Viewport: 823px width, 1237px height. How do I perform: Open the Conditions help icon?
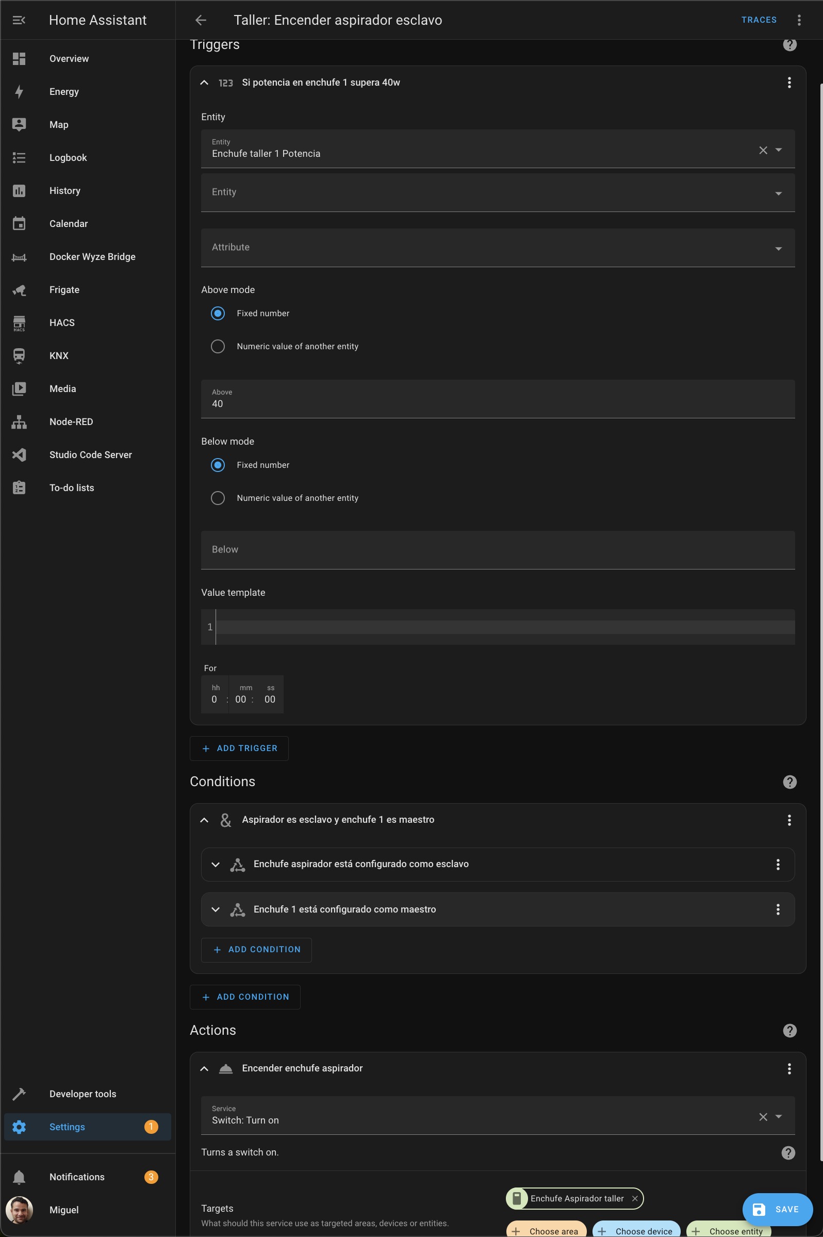789,782
